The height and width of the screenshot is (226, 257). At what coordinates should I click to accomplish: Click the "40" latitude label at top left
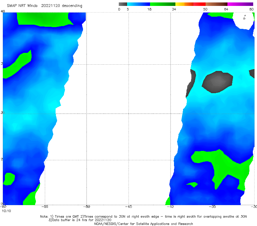coord(3,11)
